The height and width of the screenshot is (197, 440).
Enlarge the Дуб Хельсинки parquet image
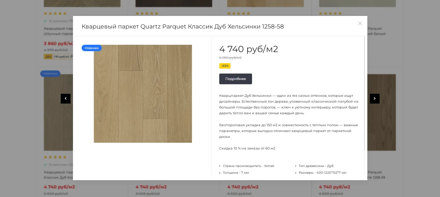click(x=143, y=94)
